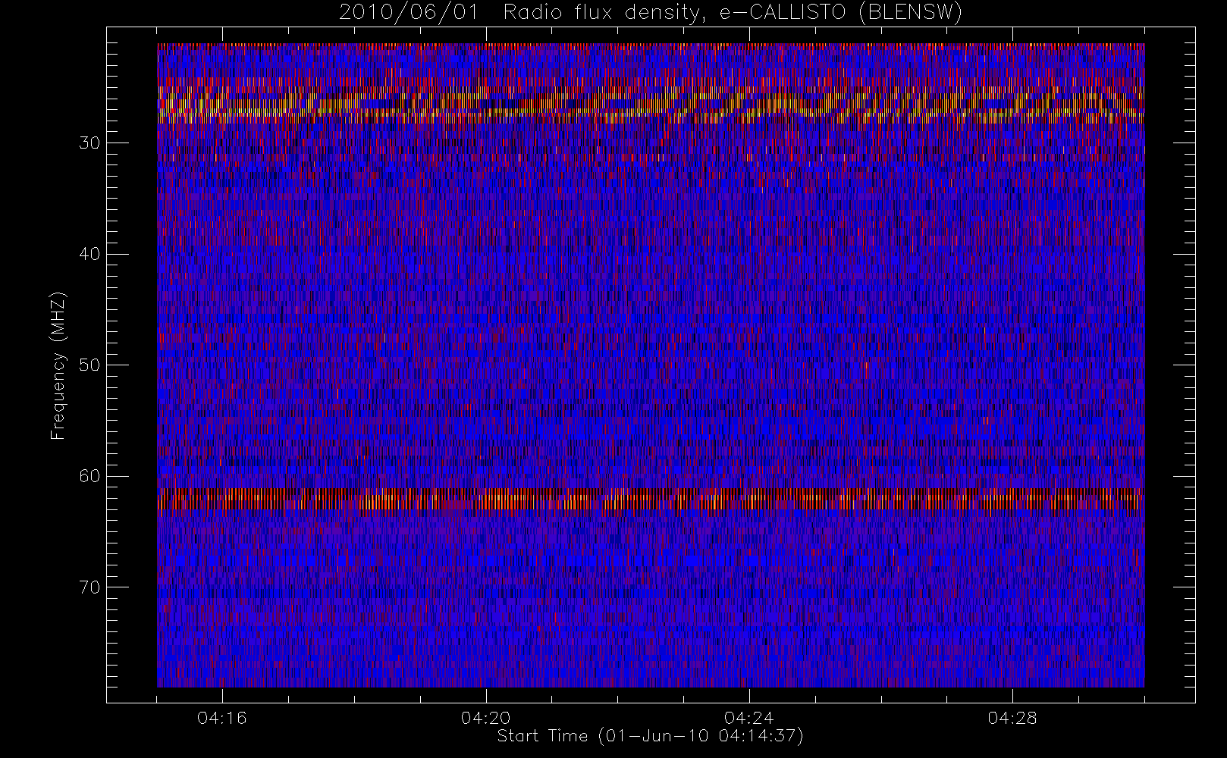Click the bright yellow emission band near 27 MHz
The image size is (1227, 758).
coord(651,105)
